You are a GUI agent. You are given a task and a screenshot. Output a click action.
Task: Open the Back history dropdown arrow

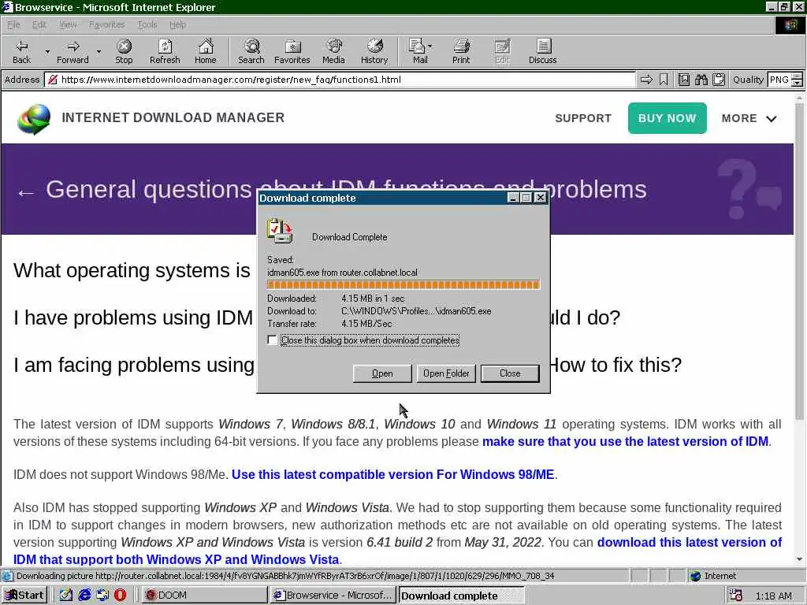click(x=47, y=51)
